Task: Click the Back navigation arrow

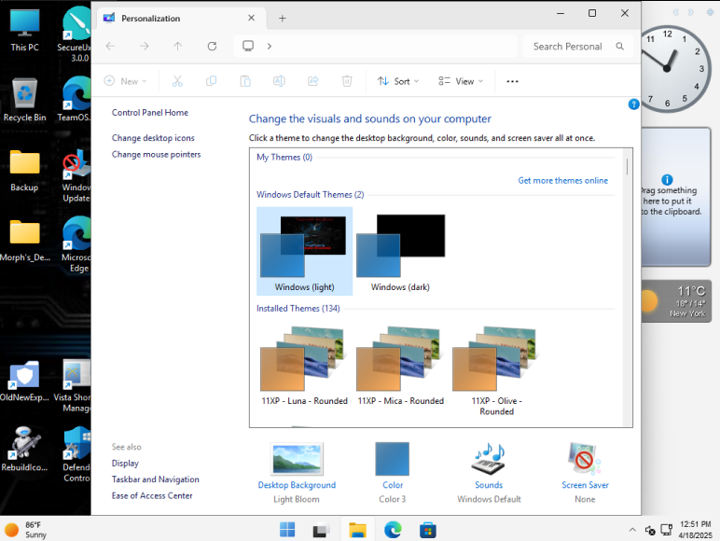Action: 110,46
